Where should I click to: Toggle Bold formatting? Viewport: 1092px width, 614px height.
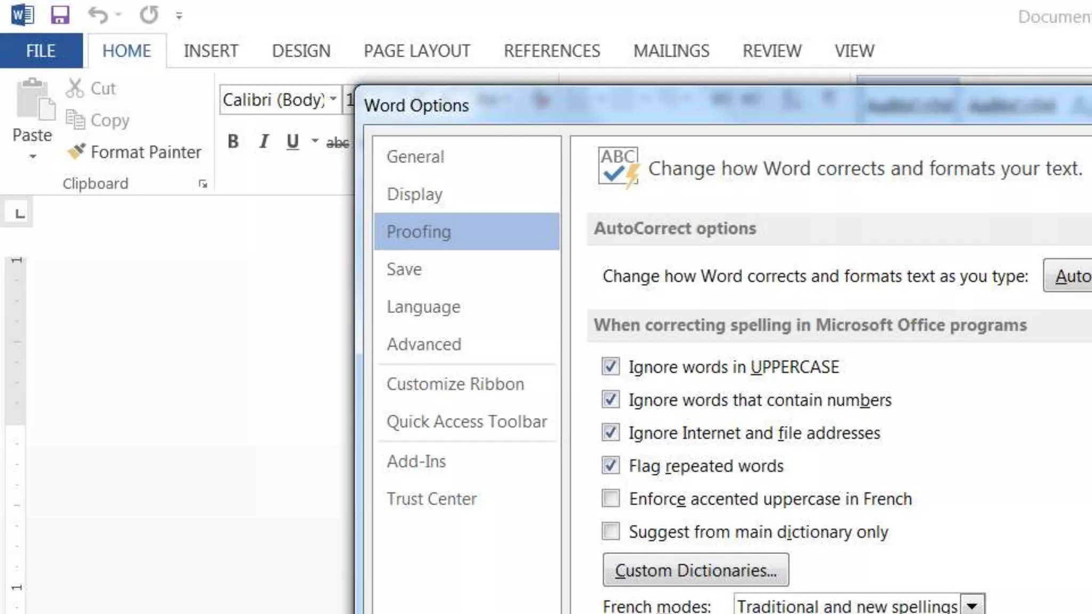[x=233, y=141]
